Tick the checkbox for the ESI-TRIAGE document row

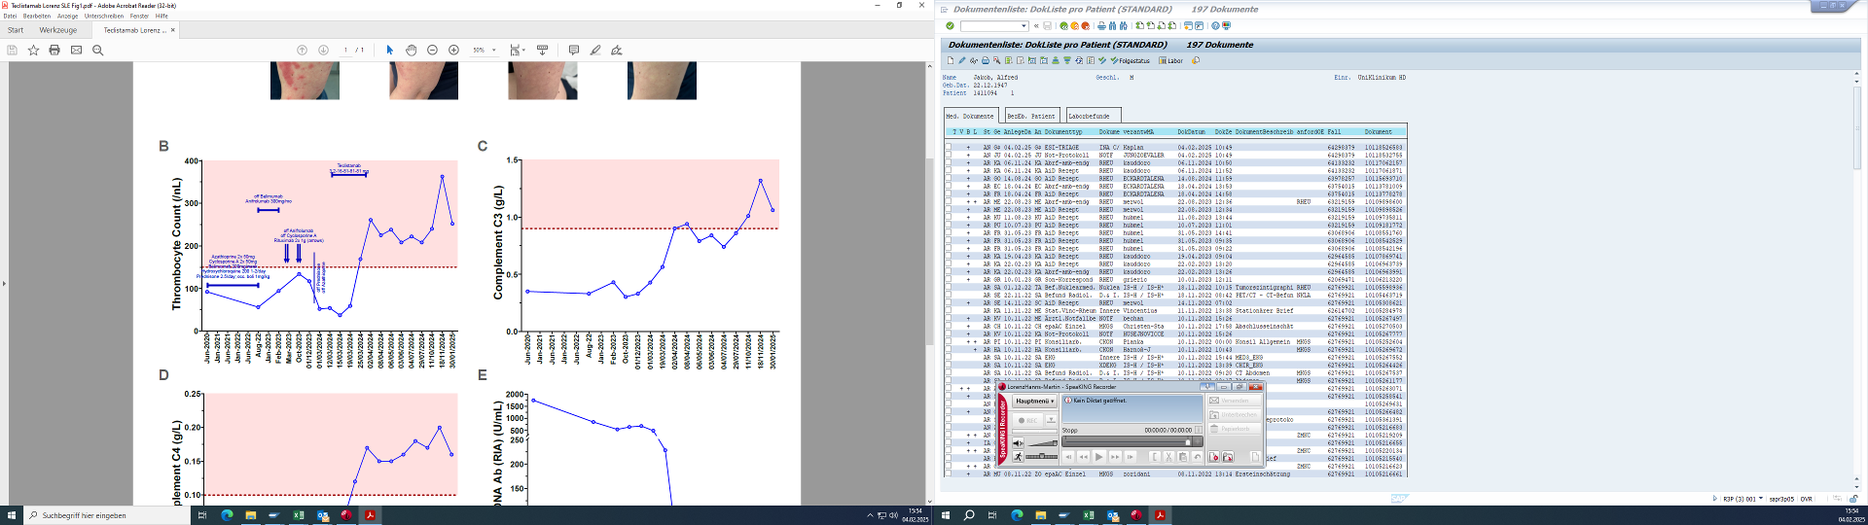click(x=949, y=148)
